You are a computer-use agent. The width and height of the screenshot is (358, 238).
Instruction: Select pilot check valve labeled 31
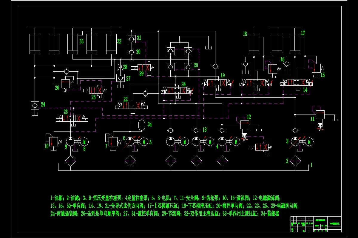click(131, 38)
